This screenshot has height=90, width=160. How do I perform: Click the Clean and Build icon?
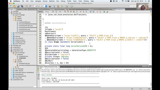[58, 6]
